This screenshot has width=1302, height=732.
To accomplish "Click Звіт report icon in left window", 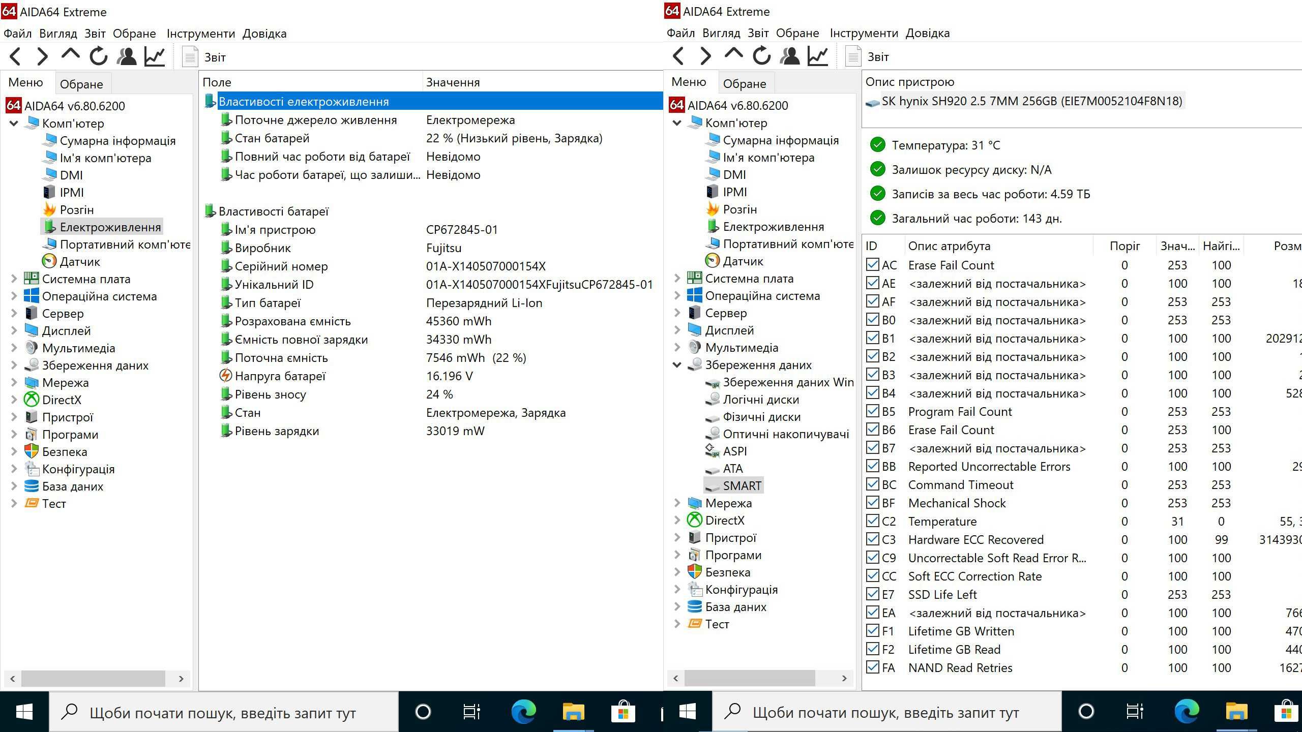I will click(190, 57).
